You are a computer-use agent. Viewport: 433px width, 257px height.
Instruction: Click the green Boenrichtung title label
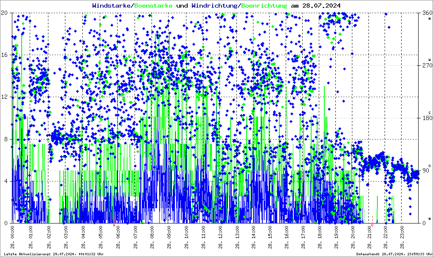coord(264,6)
